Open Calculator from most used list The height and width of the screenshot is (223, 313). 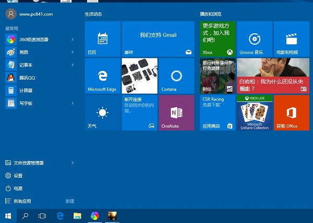(x=26, y=90)
